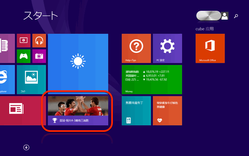
Task: Click the cube 应用 group heading
Action: [x=205, y=29]
